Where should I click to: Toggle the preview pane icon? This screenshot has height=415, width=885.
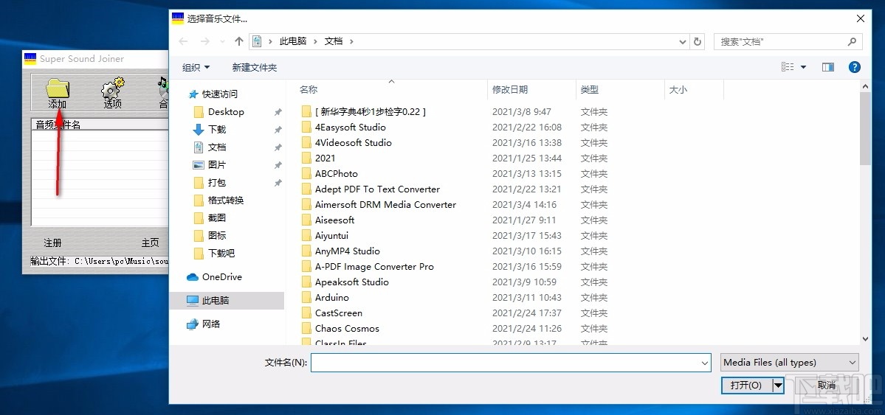(828, 67)
